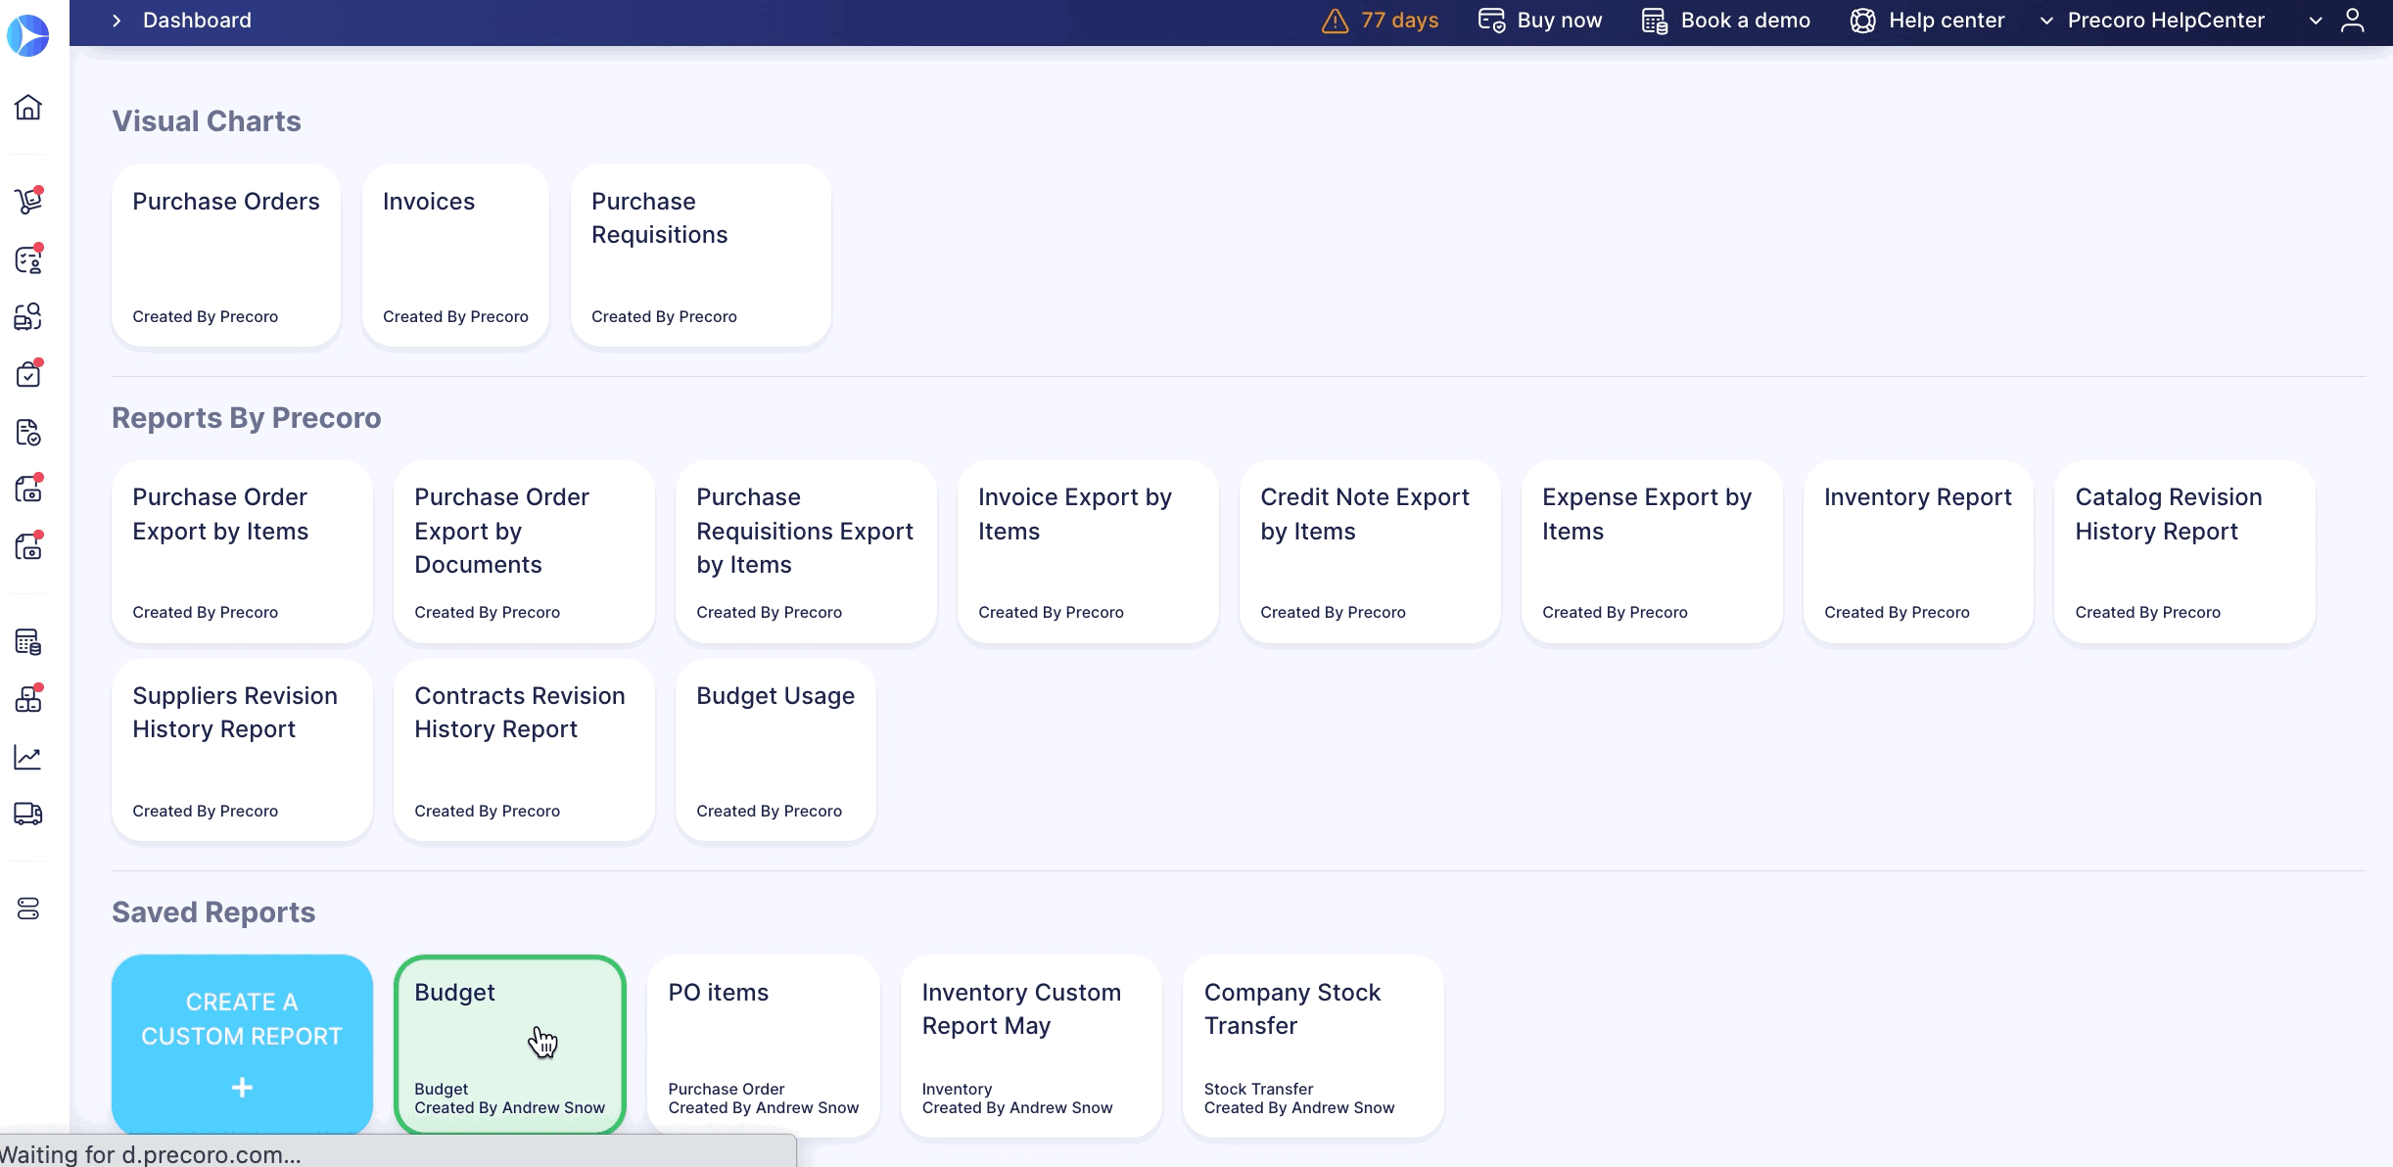Open Purchase Order Export by Documents report
Screen dimensions: 2393x1167
tap(524, 552)
